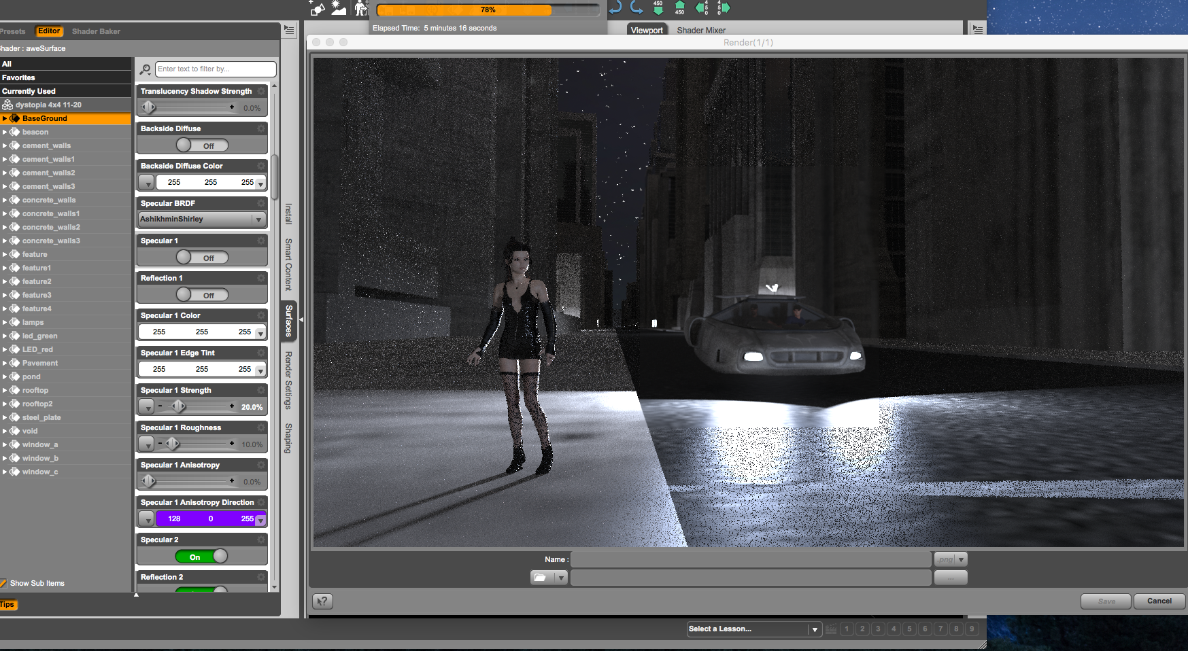Click the Cancel button in Render window
This screenshot has height=651, width=1188.
[1159, 601]
